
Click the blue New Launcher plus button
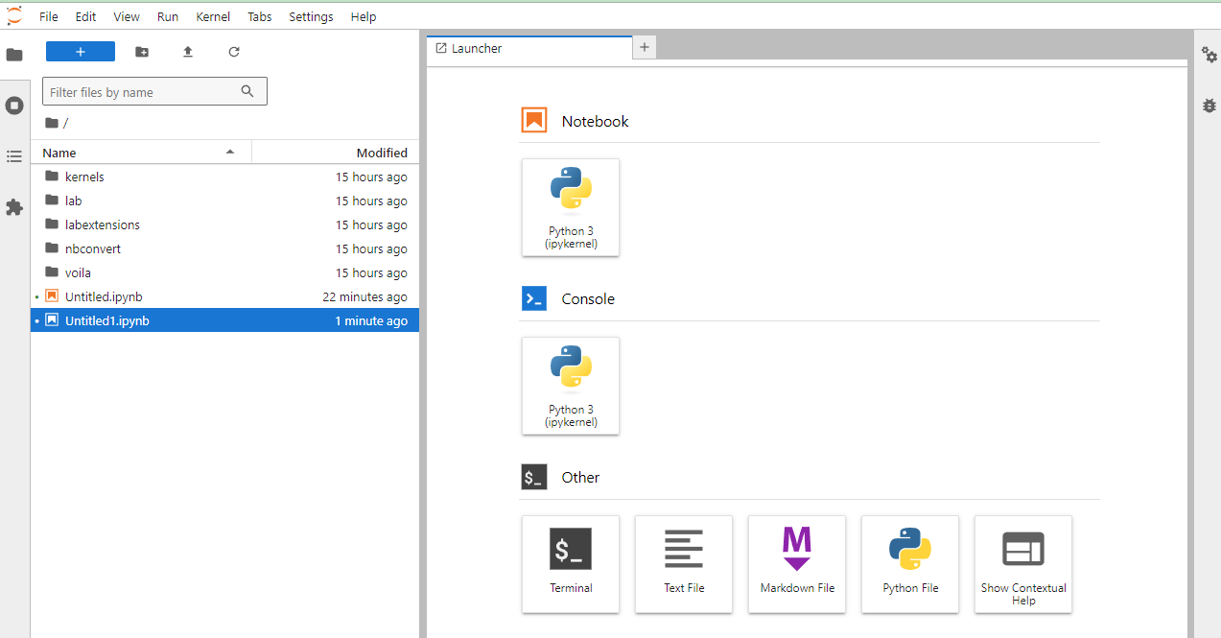coord(81,52)
